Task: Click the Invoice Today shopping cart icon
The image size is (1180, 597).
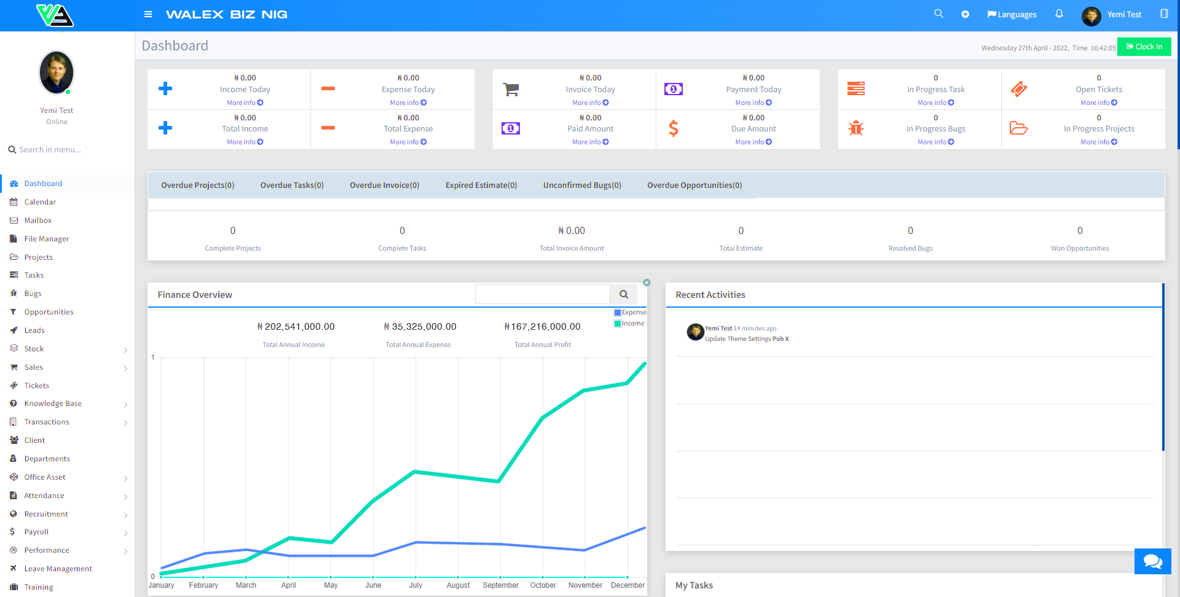Action: pyautogui.click(x=511, y=90)
